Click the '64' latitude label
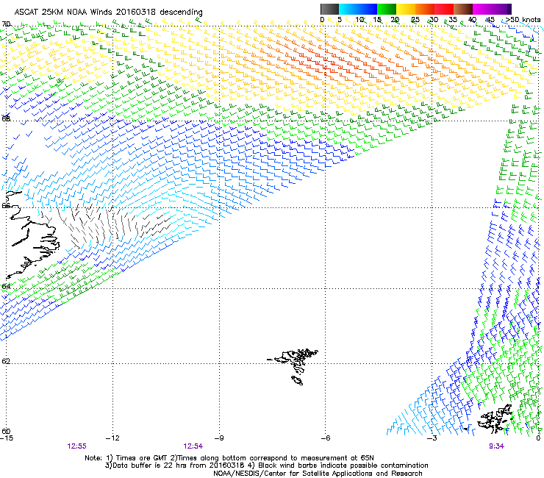Image resolution: width=544 pixels, height=478 pixels. (x=6, y=286)
